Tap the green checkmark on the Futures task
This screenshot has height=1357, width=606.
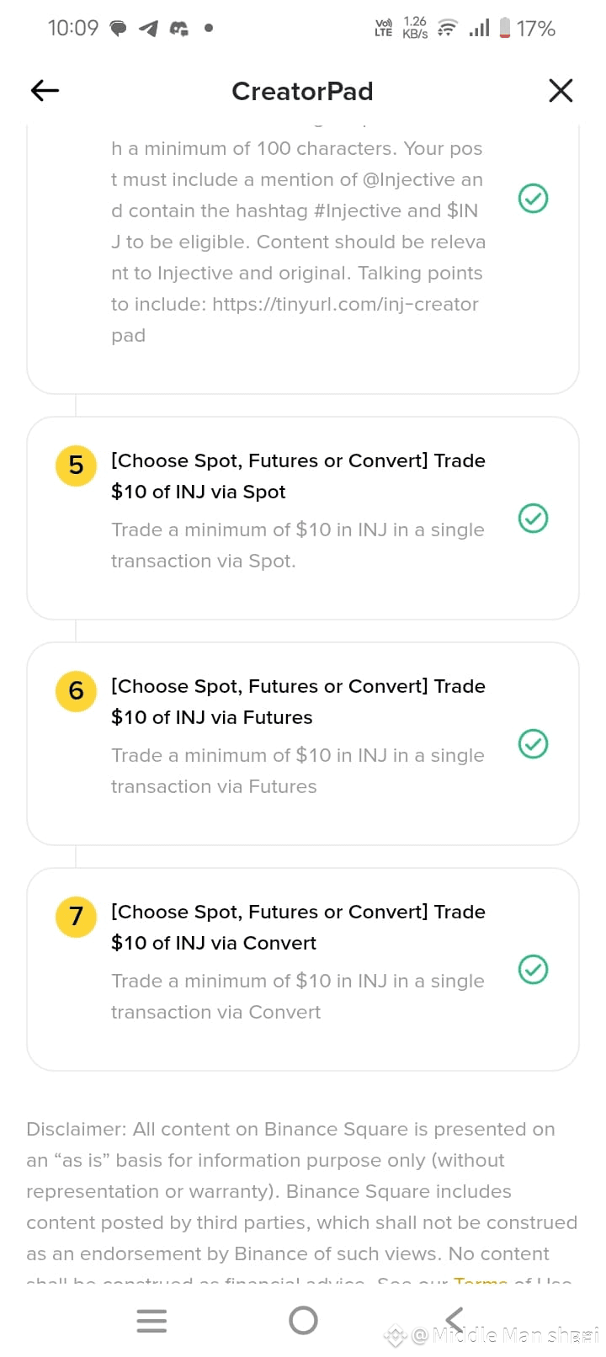(533, 743)
